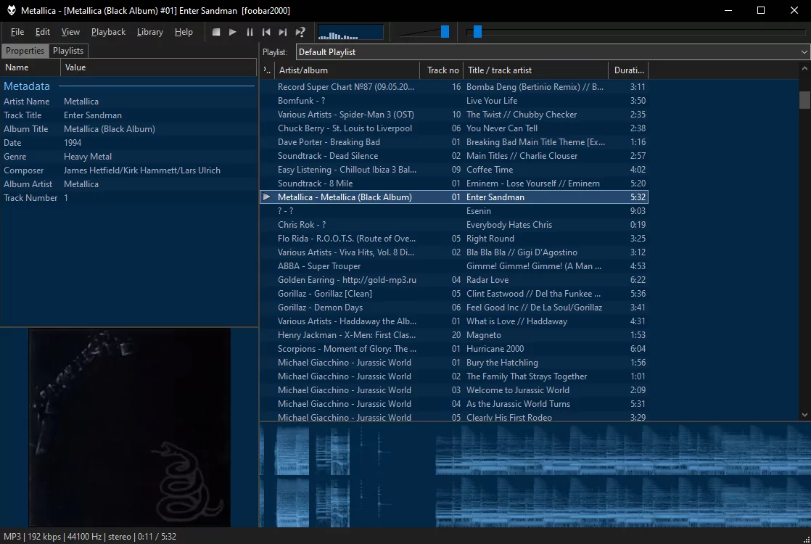The image size is (811, 544).
Task: Select 'The Twist // Chubby Checker' row
Action: click(454, 115)
